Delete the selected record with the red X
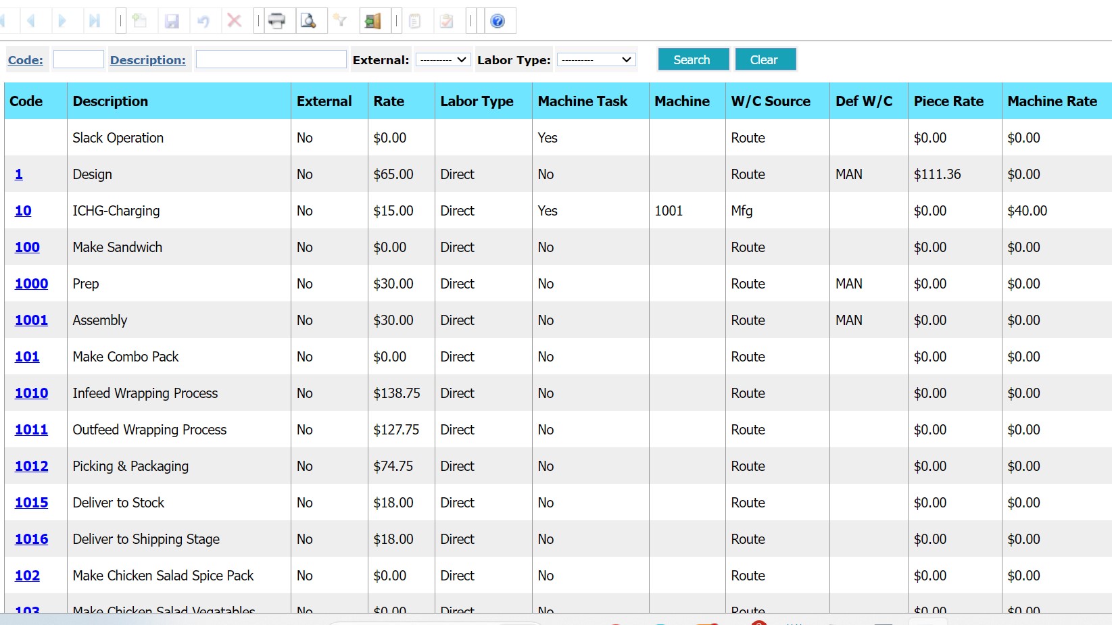This screenshot has width=1112, height=625. pyautogui.click(x=235, y=20)
